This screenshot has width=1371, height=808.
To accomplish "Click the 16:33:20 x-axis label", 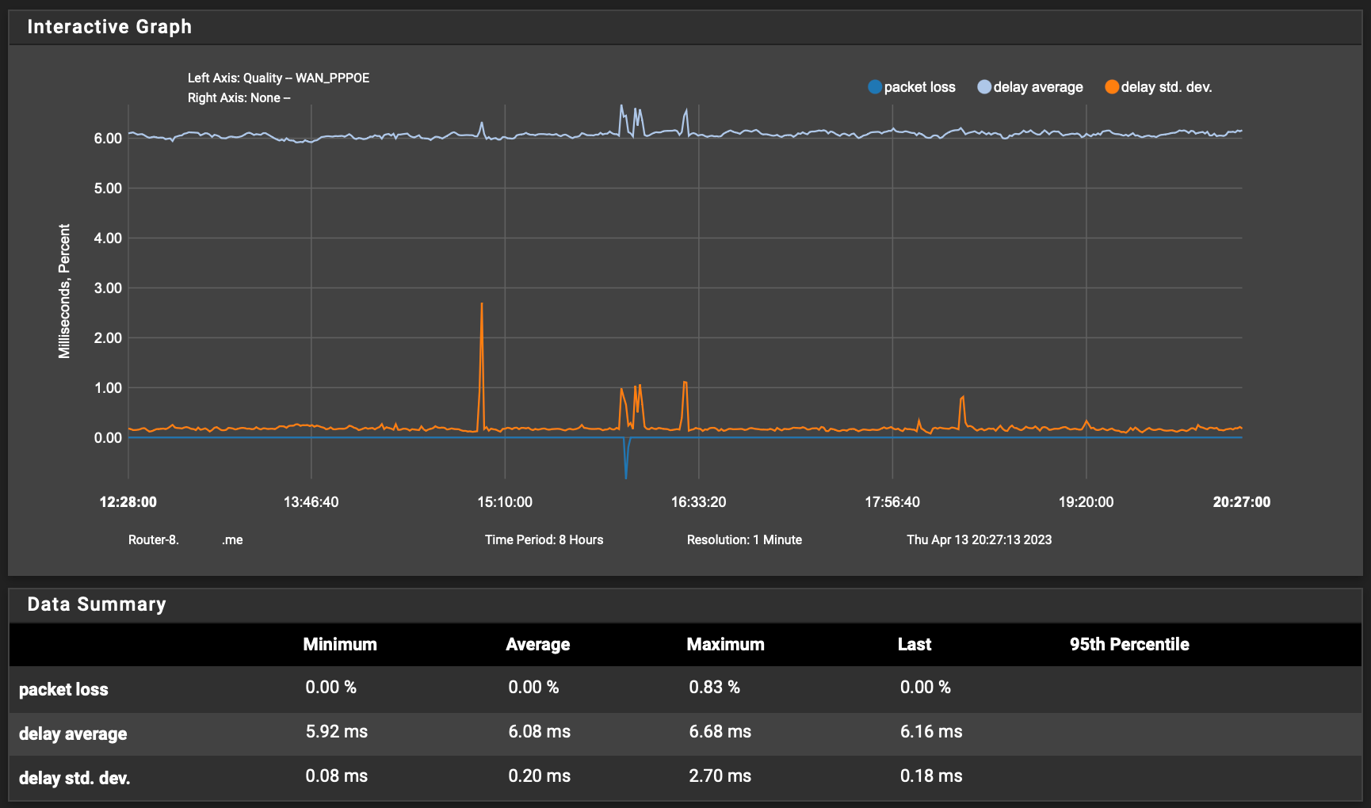I will [698, 502].
